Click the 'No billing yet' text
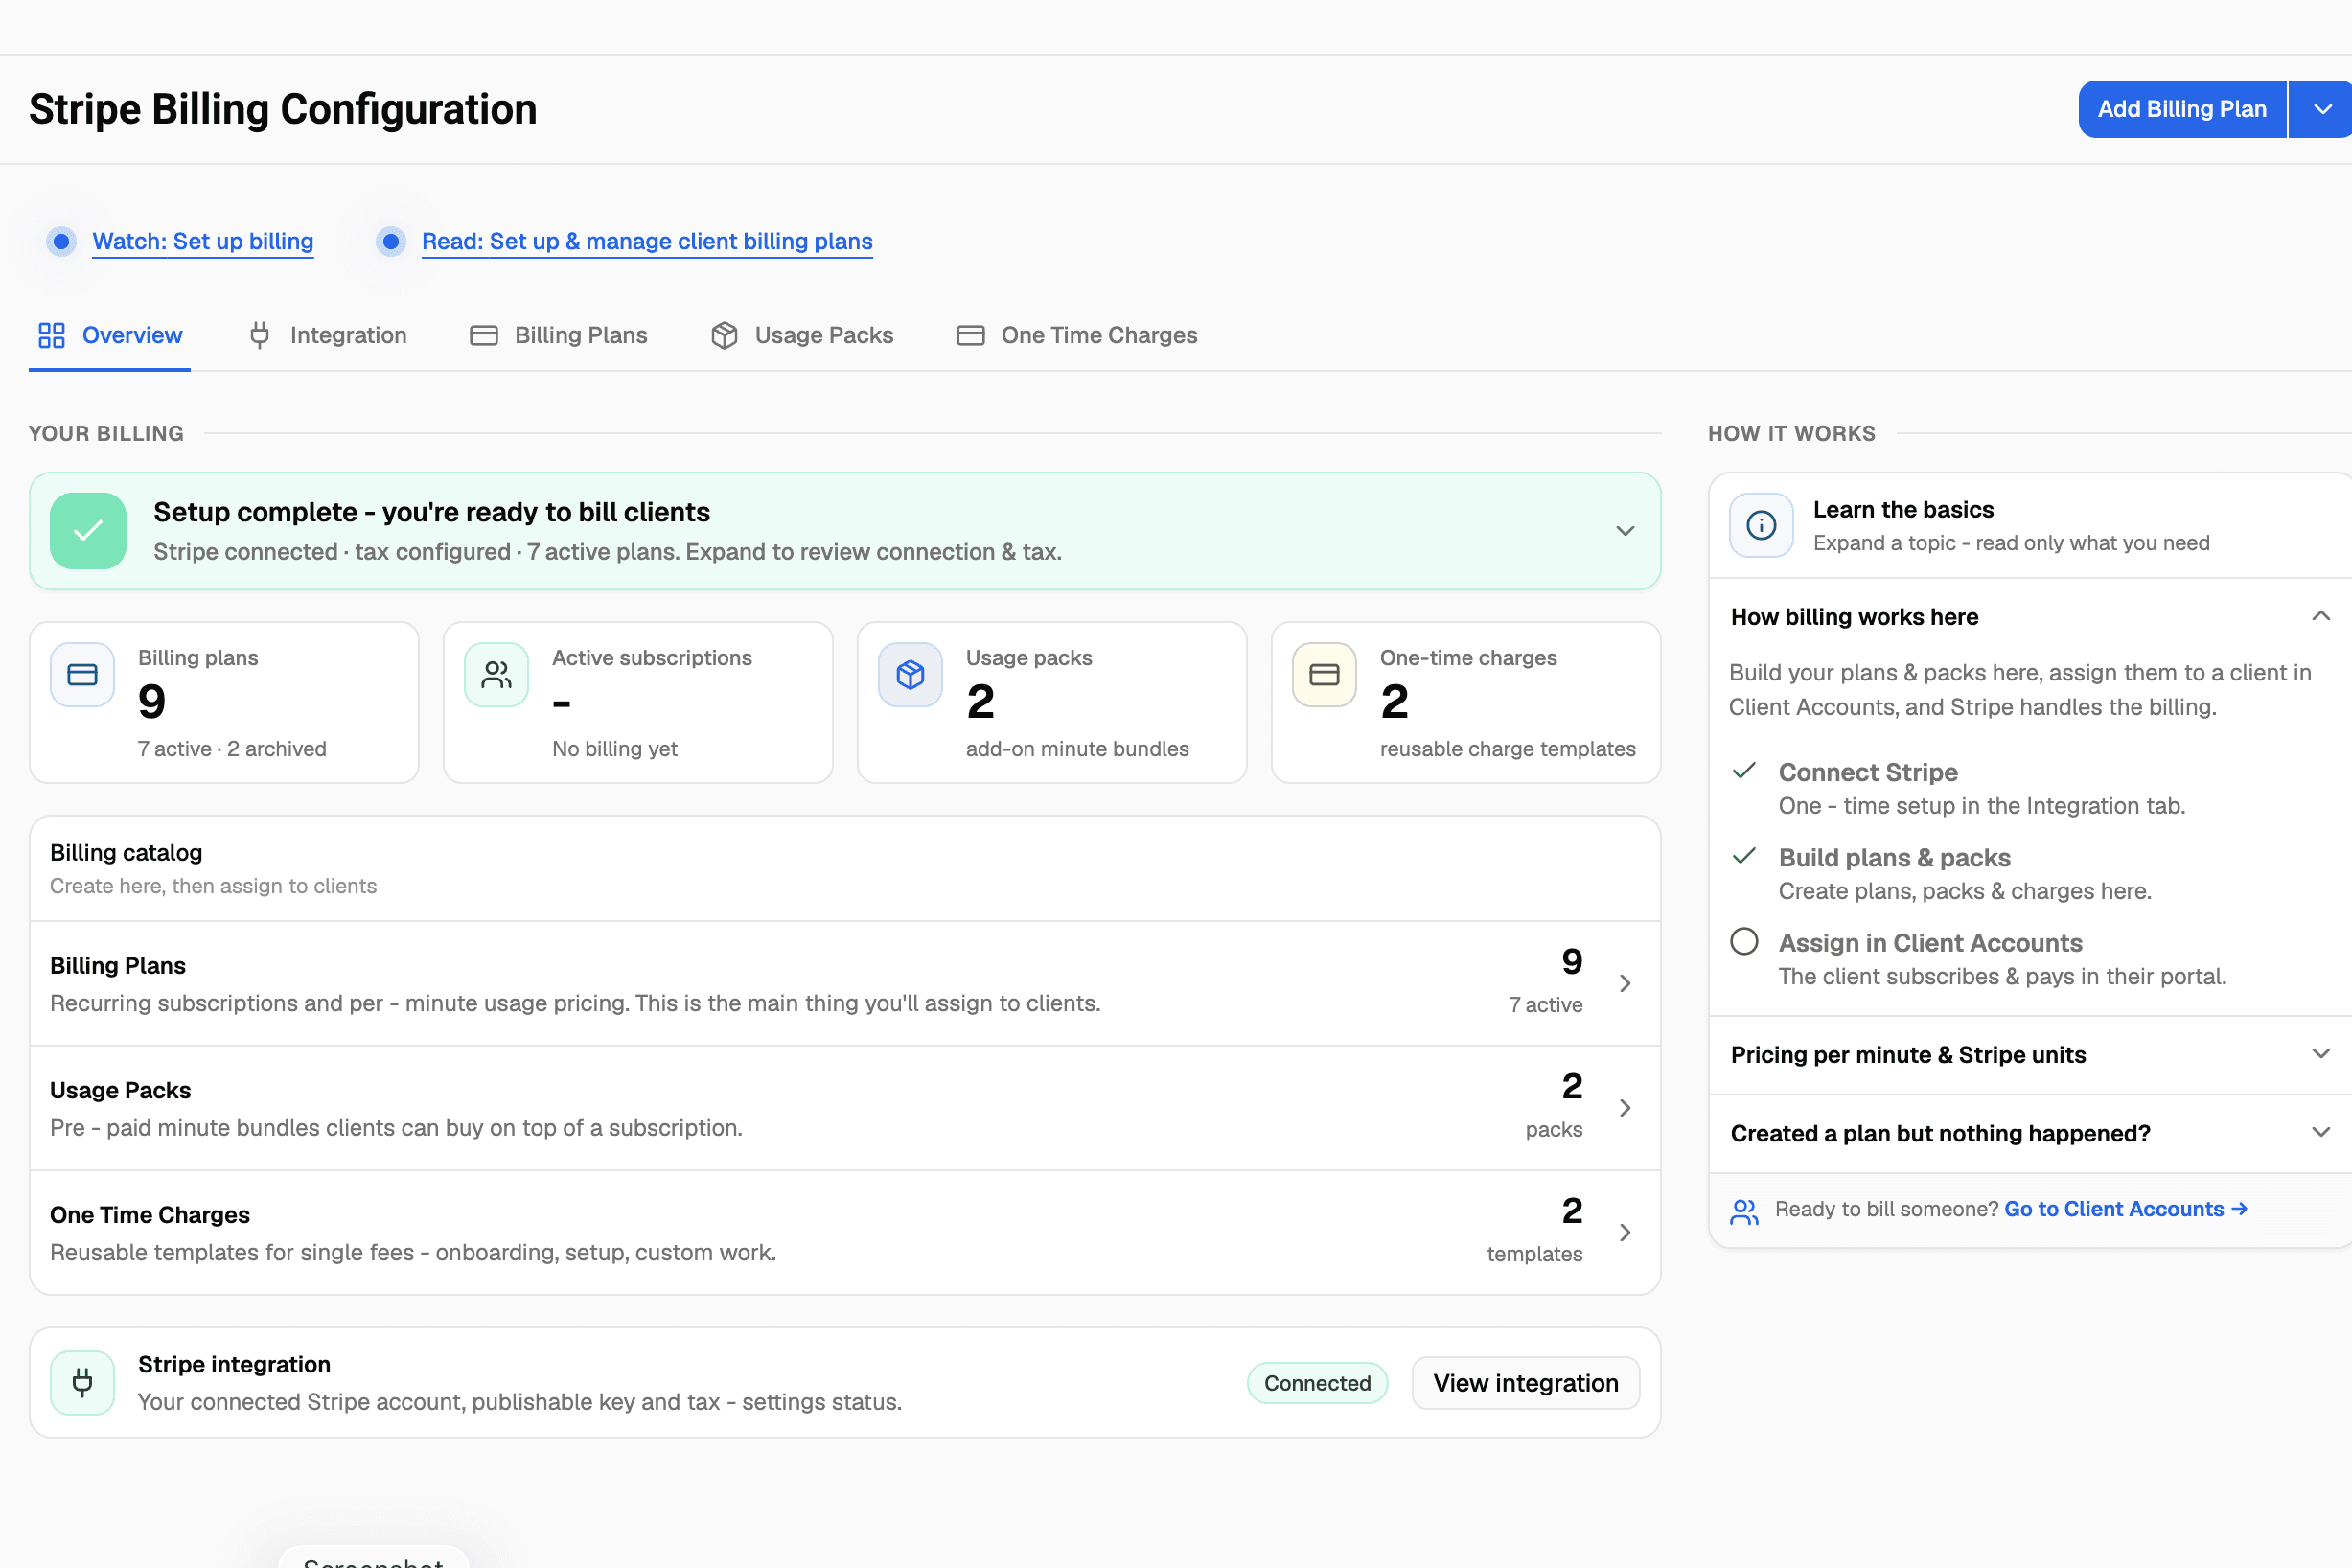Viewport: 2352px width, 1568px height. tap(614, 749)
